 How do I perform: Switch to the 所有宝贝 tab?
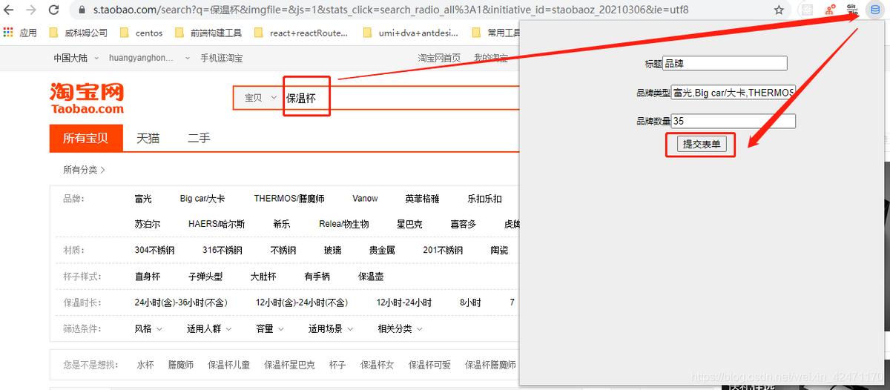(85, 138)
